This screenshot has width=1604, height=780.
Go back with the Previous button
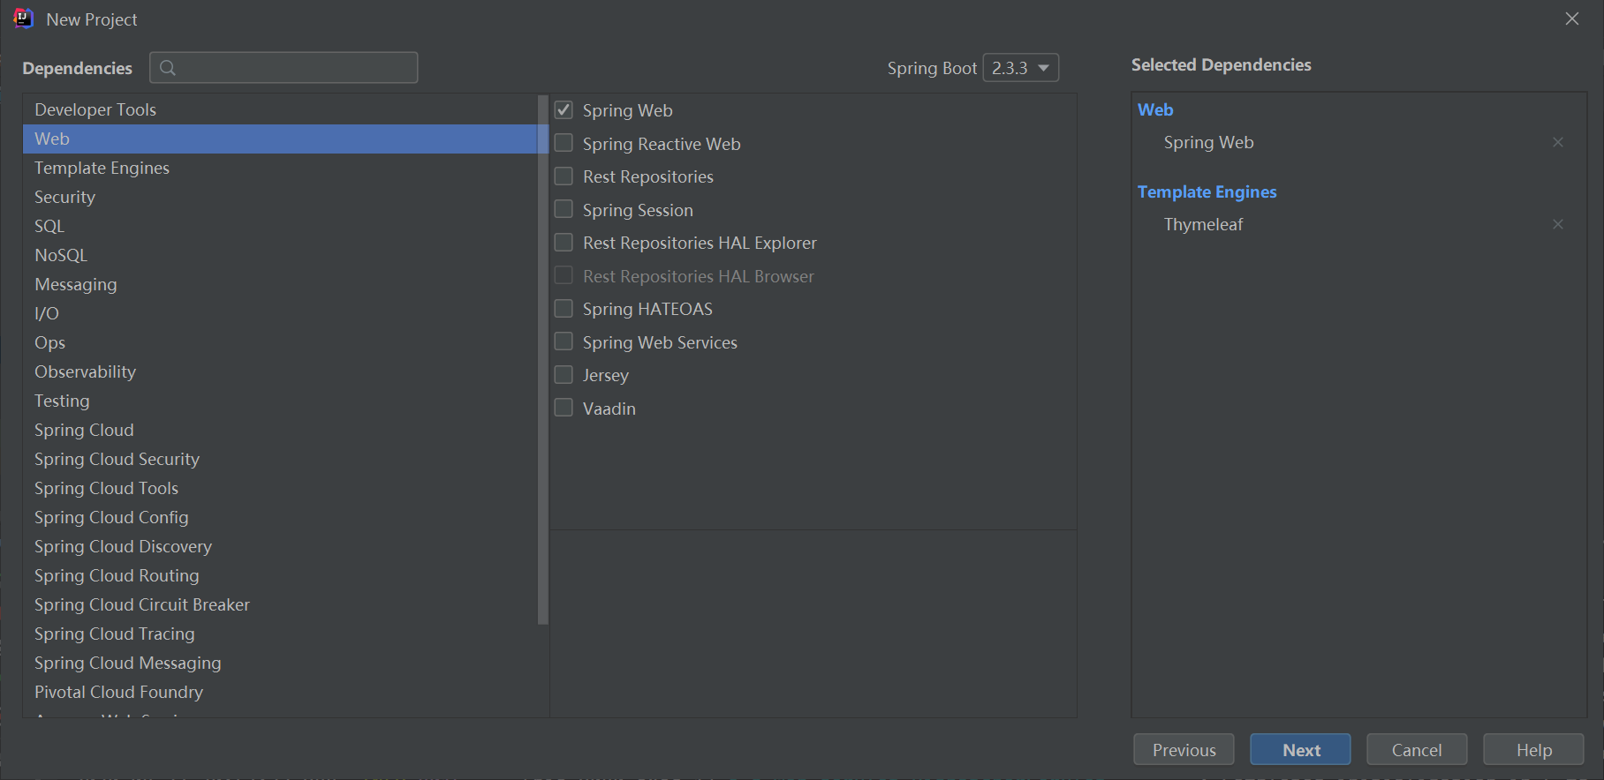[x=1184, y=749]
